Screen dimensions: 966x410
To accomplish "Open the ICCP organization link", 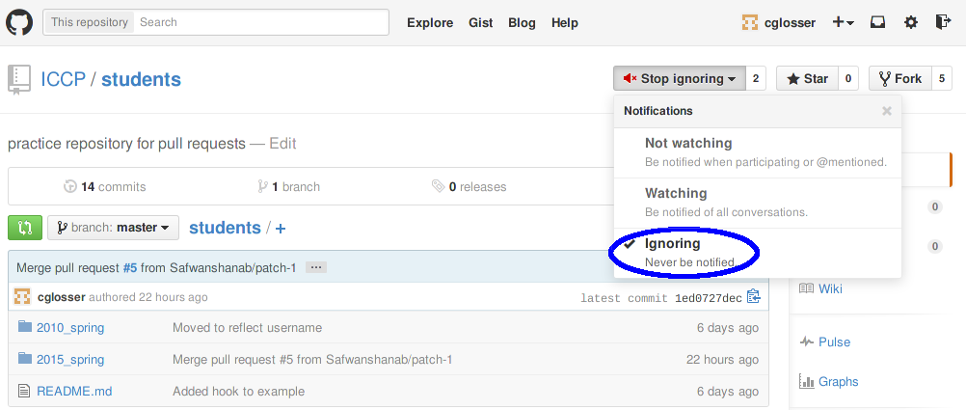I will 63,79.
